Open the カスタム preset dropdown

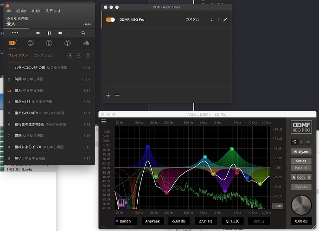point(199,19)
